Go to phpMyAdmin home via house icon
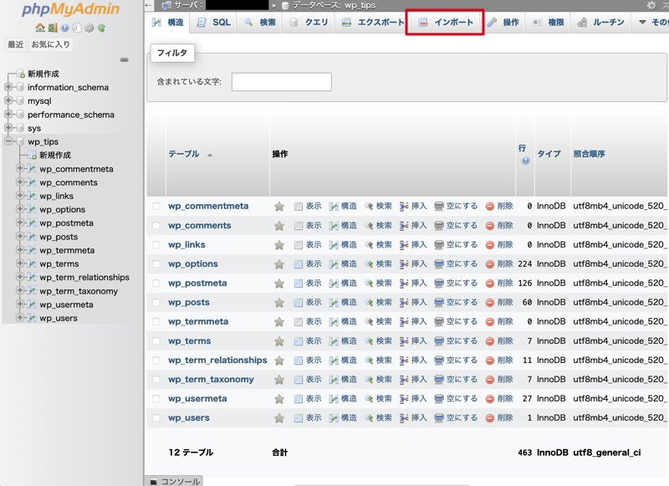The height and width of the screenshot is (486, 669). pyautogui.click(x=40, y=28)
